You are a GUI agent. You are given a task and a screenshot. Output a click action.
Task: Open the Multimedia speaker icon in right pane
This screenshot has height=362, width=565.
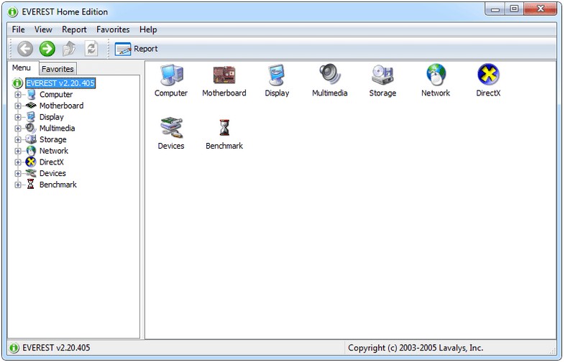330,75
